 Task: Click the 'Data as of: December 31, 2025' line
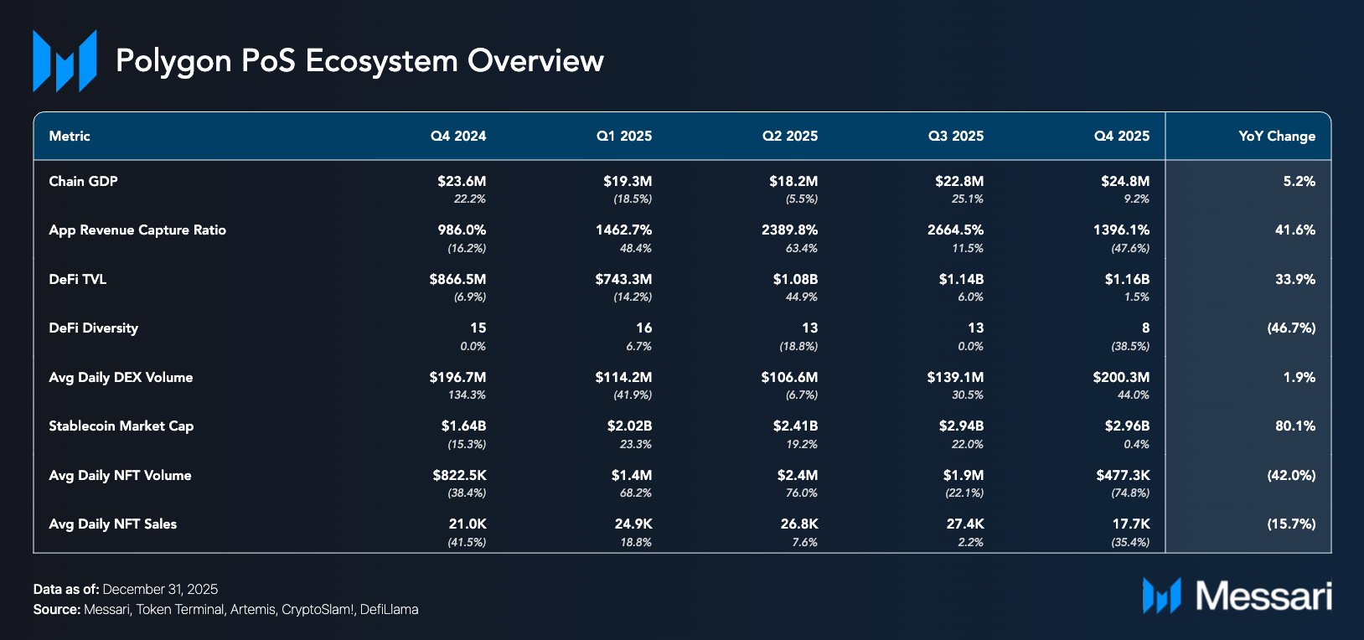coord(126,589)
